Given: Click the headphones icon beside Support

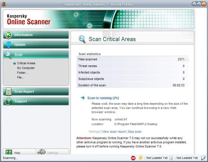Looking at the screenshot, I should (x=9, y=101).
